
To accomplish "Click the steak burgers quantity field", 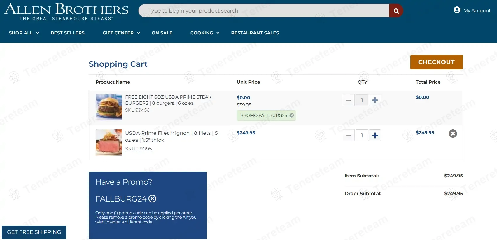I will [362, 100].
